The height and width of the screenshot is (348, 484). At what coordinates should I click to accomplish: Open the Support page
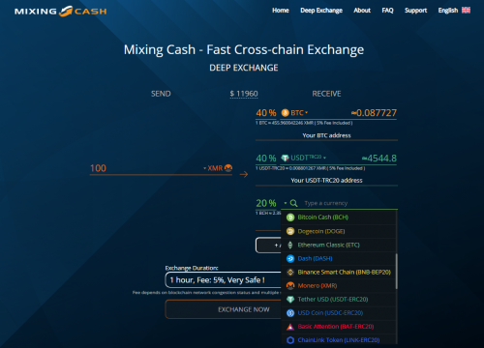pyautogui.click(x=415, y=11)
